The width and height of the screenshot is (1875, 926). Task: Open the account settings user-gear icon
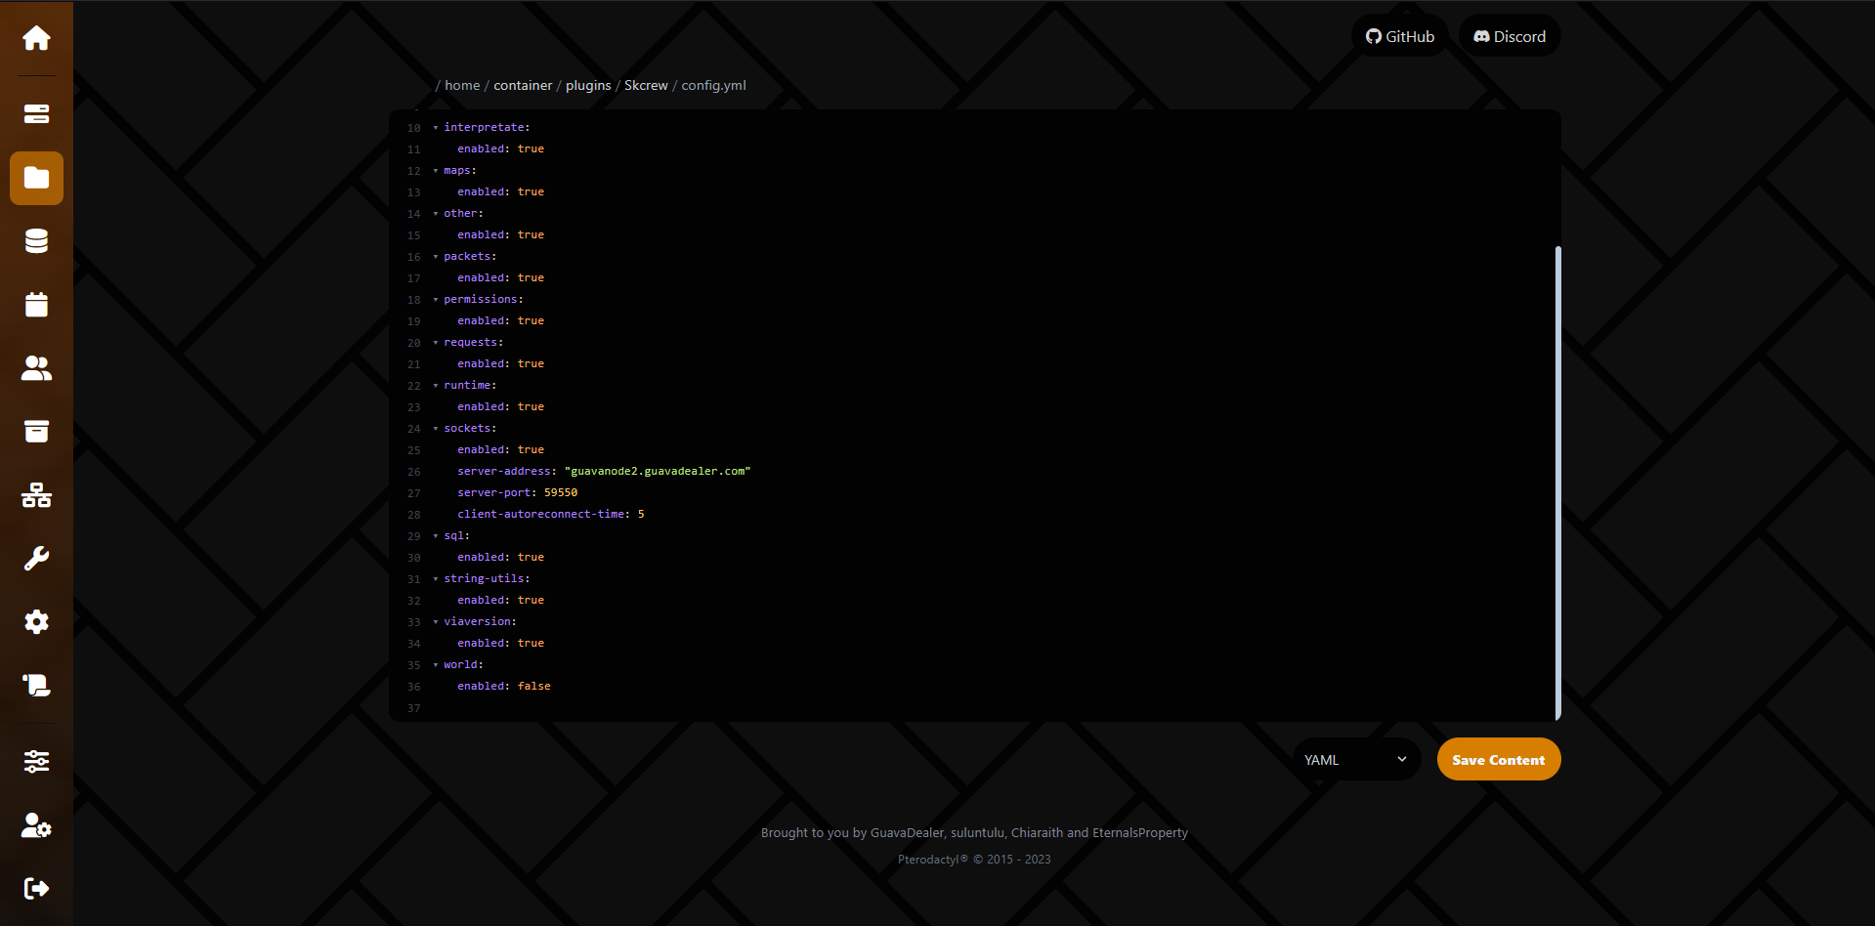[x=36, y=825]
